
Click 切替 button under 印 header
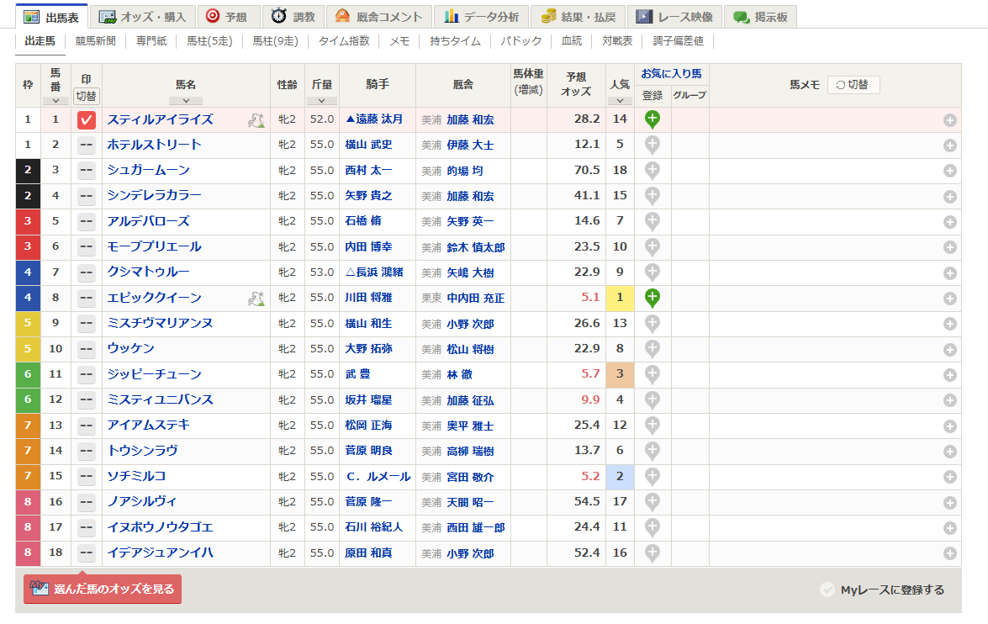87,96
